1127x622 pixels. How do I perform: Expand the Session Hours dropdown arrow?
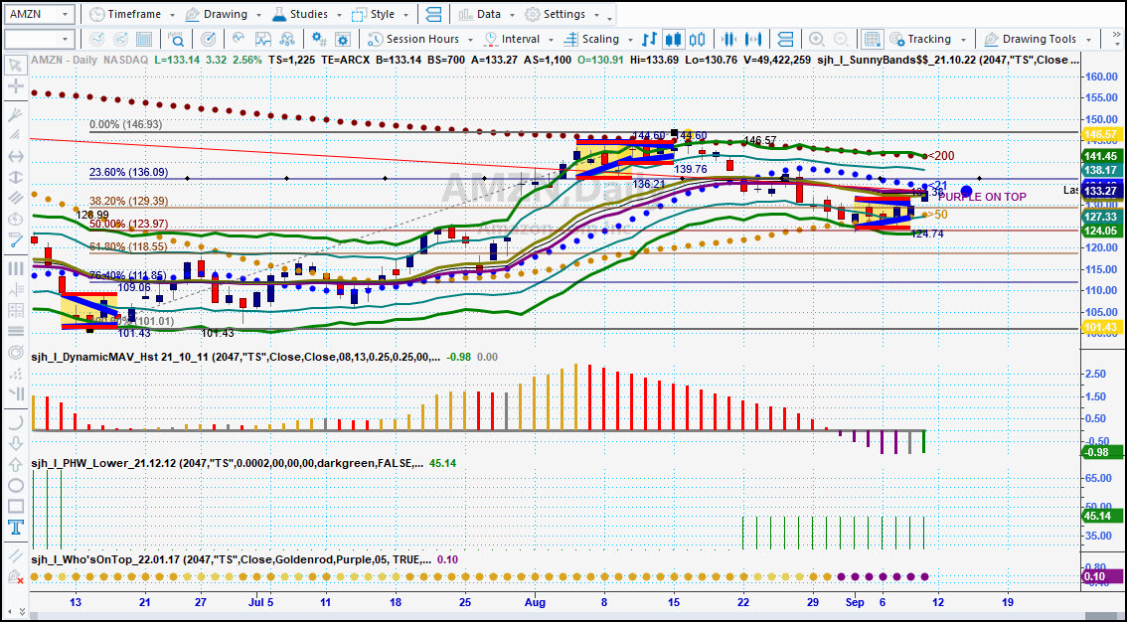pyautogui.click(x=470, y=40)
